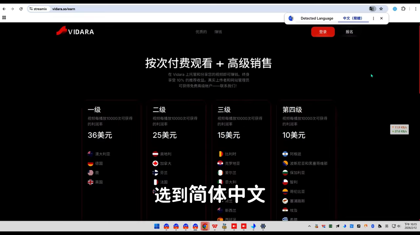Open translate popup options menu

point(373,18)
